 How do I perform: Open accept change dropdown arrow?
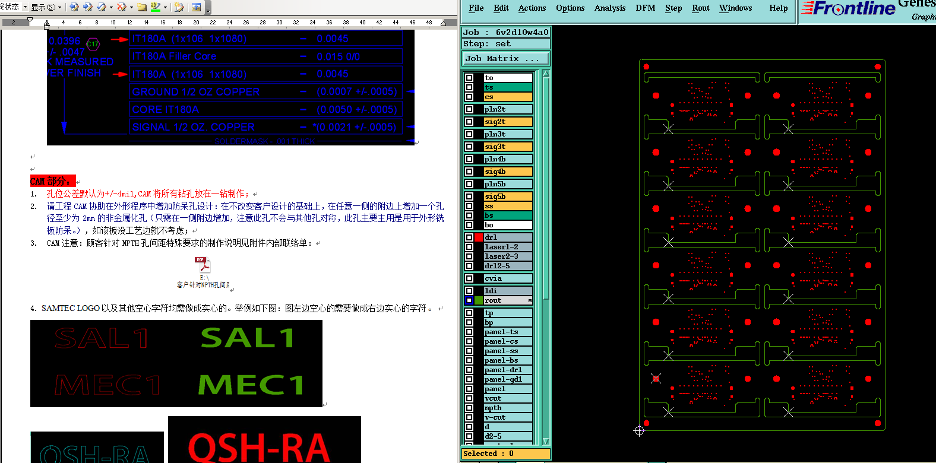[111, 7]
